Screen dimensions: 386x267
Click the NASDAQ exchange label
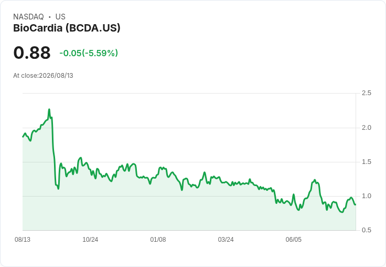tap(28, 17)
